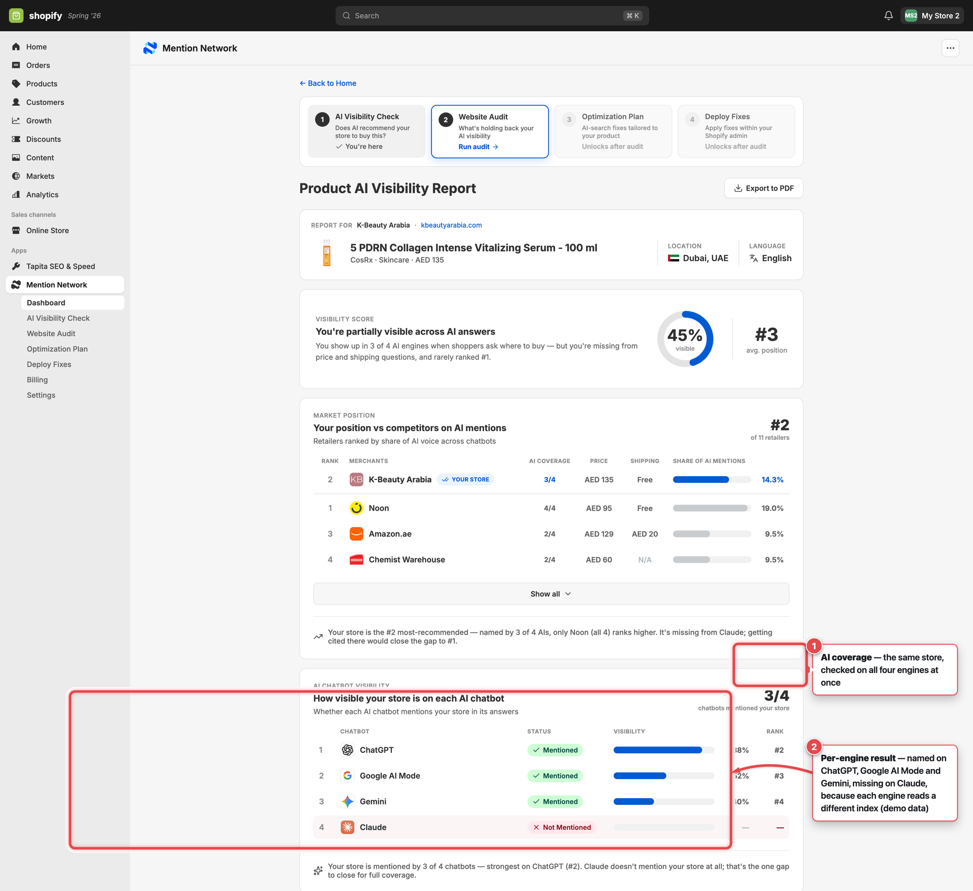Click the Chemist Warehouse merchant logo

[x=357, y=560]
